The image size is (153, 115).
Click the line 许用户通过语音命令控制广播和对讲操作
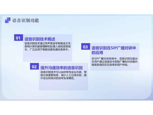tap(114, 62)
